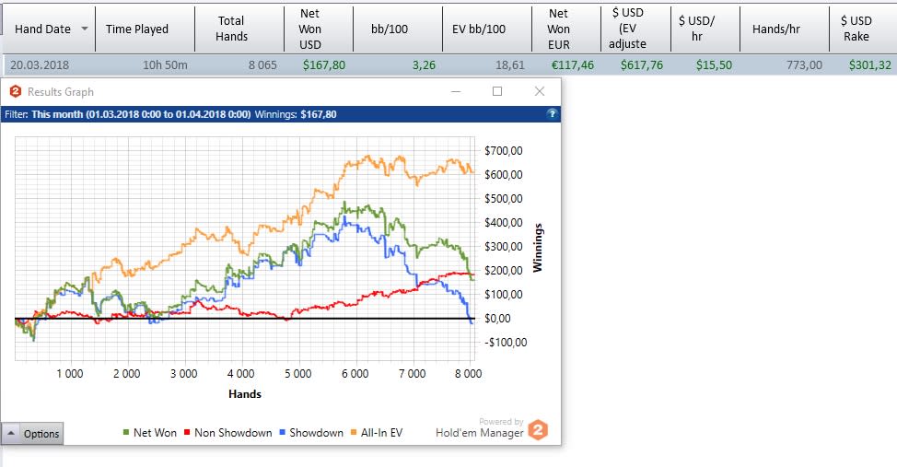Sort by Total Hands column header

[239, 29]
